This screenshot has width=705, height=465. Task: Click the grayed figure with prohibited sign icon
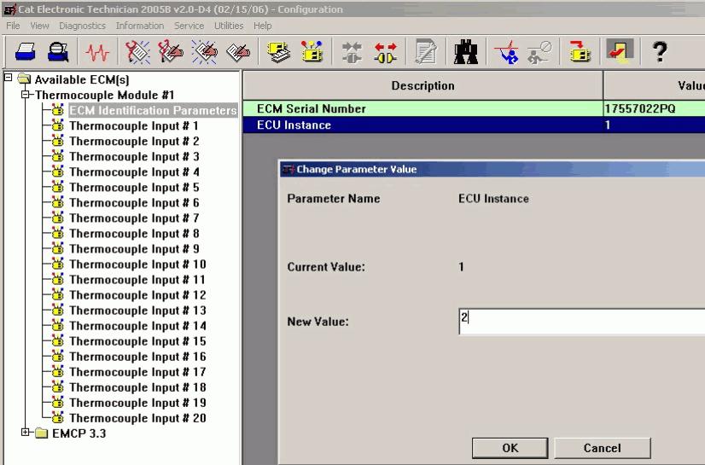point(539,52)
